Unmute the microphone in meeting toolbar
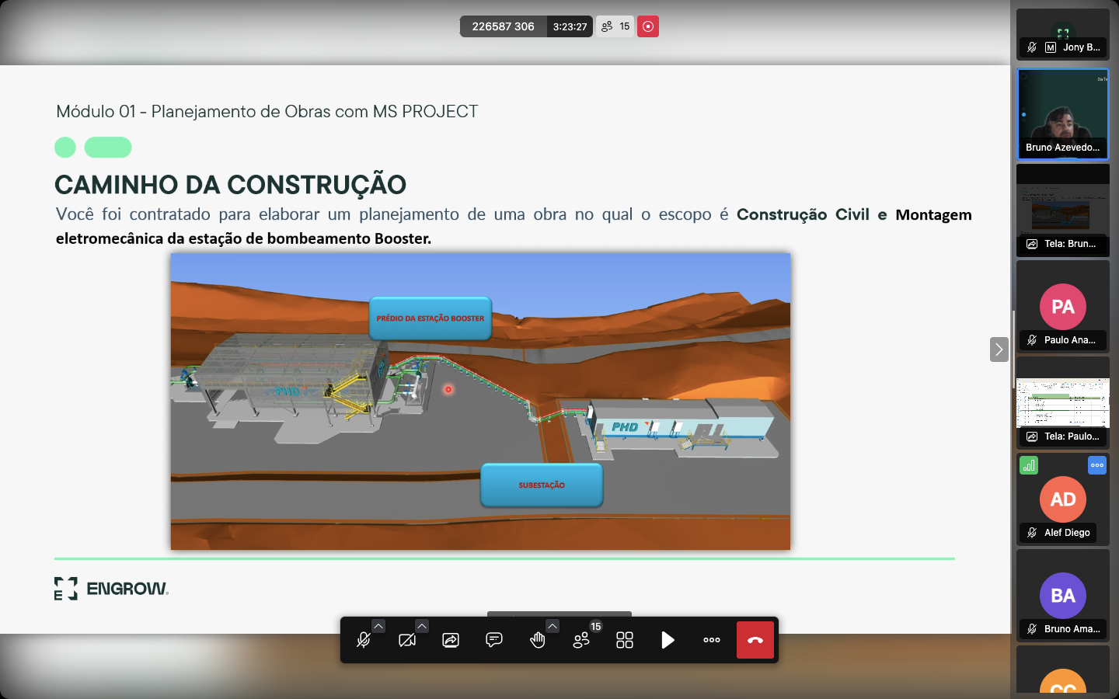1119x699 pixels. [x=363, y=640]
